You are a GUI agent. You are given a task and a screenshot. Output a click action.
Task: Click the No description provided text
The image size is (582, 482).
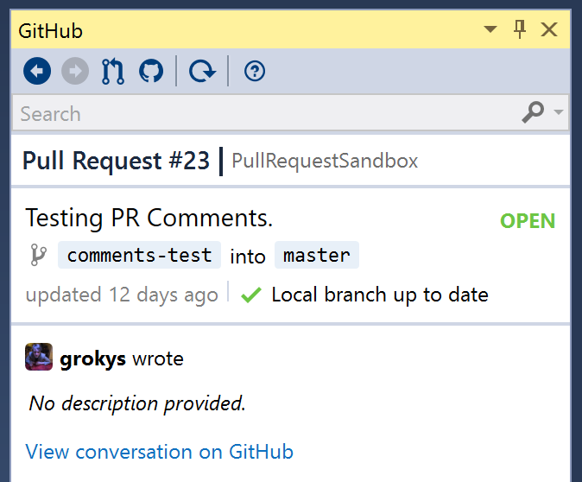click(x=137, y=403)
